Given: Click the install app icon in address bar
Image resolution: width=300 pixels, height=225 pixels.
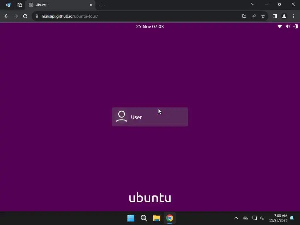Looking at the screenshot, I should click(244, 16).
